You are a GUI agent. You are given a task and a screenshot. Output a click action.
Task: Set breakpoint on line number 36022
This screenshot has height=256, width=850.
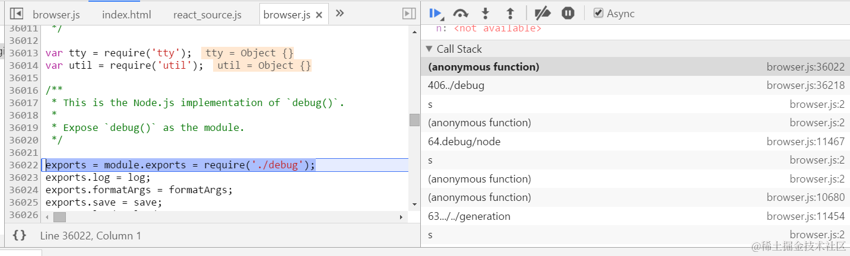[x=24, y=165]
